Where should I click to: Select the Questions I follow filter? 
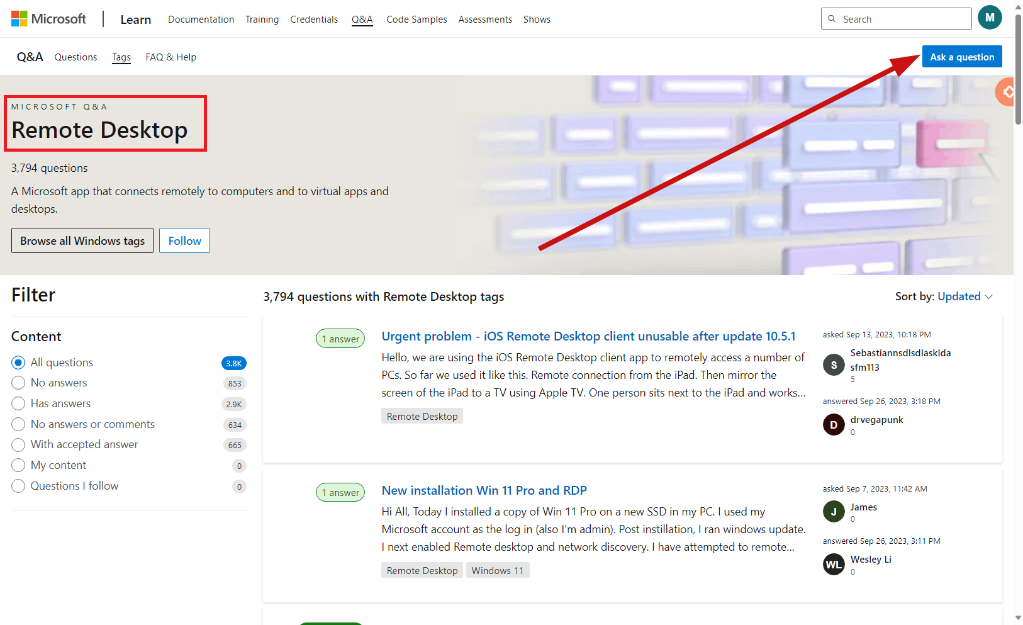click(x=18, y=486)
